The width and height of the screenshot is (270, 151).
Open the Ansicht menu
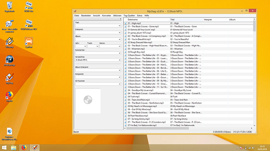coord(96,16)
